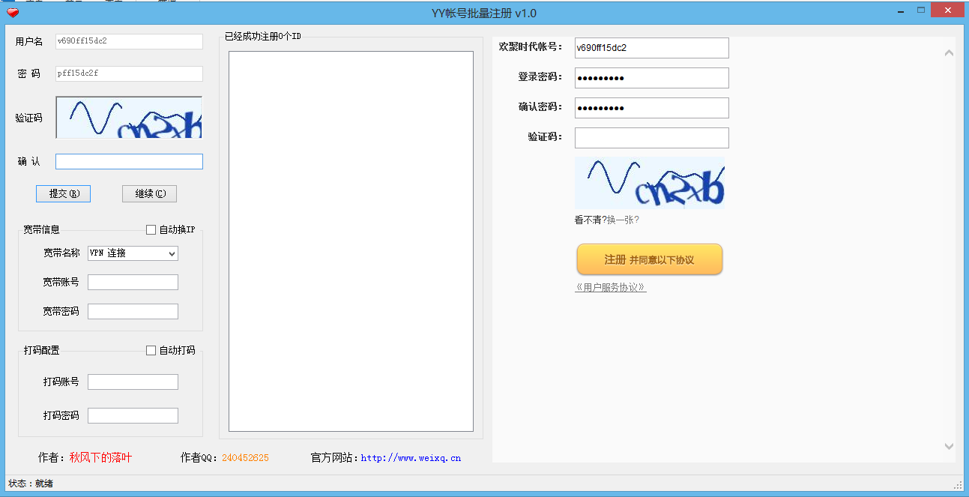Click the web form 验证码 input
The image size is (969, 497).
651,138
